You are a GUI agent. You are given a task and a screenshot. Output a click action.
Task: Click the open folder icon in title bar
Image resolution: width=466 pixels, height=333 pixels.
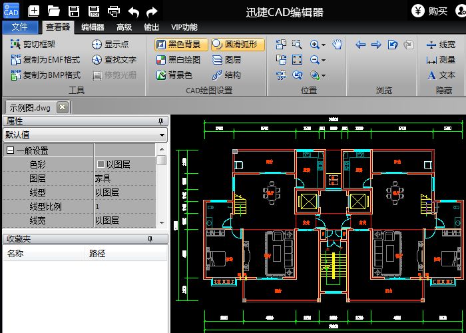click(54, 11)
